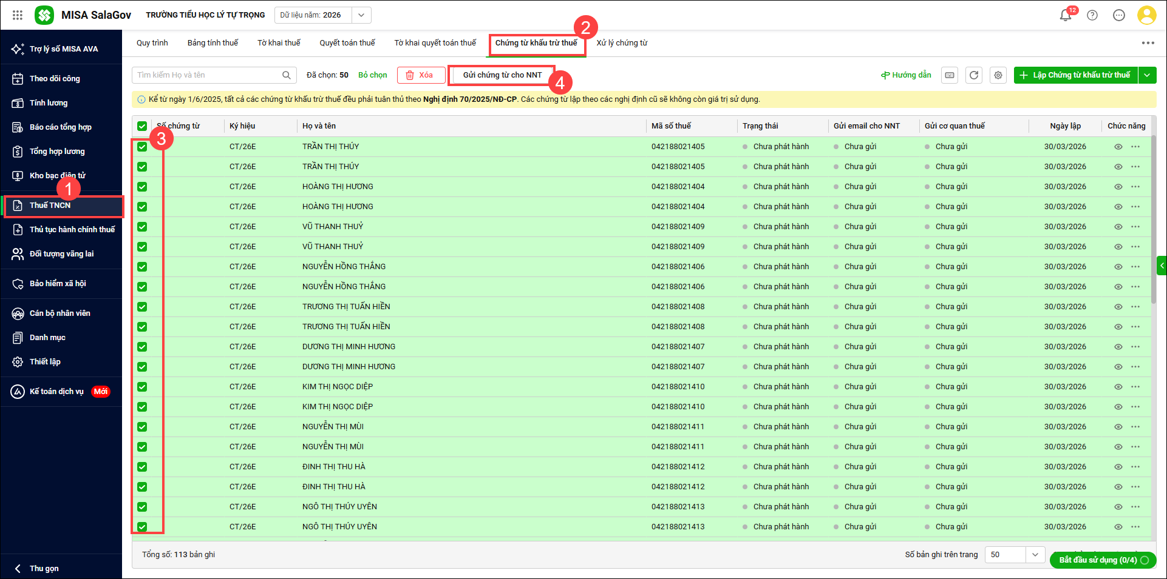Click the keyboard shortcuts icon

950,75
